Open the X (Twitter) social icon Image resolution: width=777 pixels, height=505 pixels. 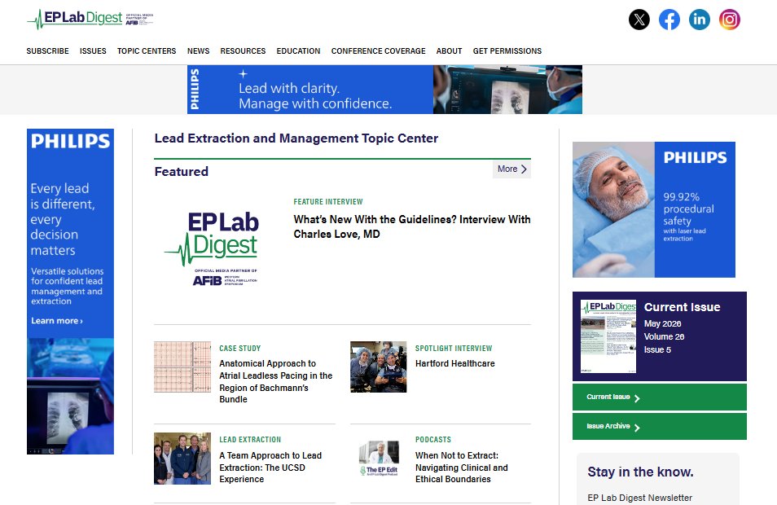pos(639,20)
